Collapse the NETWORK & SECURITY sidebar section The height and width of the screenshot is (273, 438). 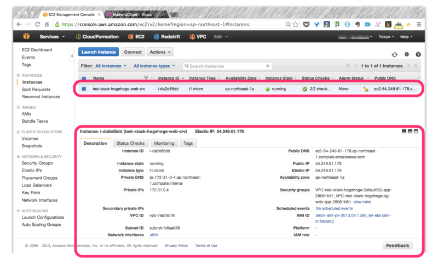[19, 156]
